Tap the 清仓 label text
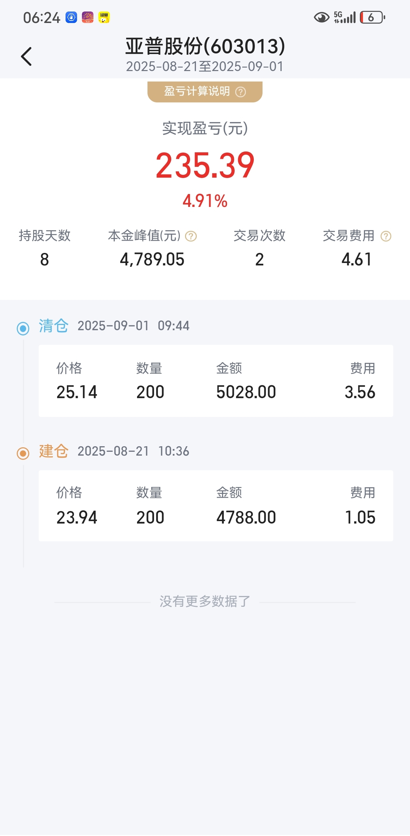 [53, 326]
